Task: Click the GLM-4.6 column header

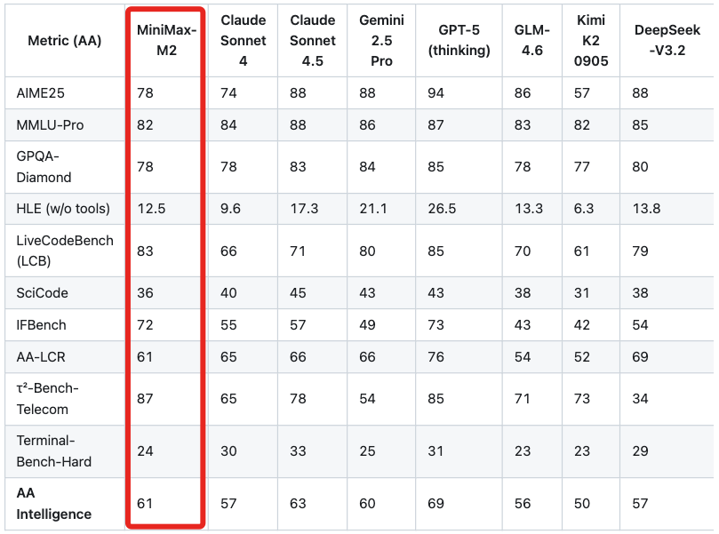Action: point(531,41)
